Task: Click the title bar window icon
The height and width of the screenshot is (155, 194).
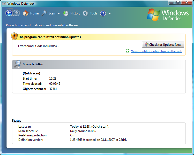Action: 4,4
